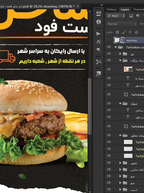
Task: Select the warning layer thumbnail
Action: [119, 40]
